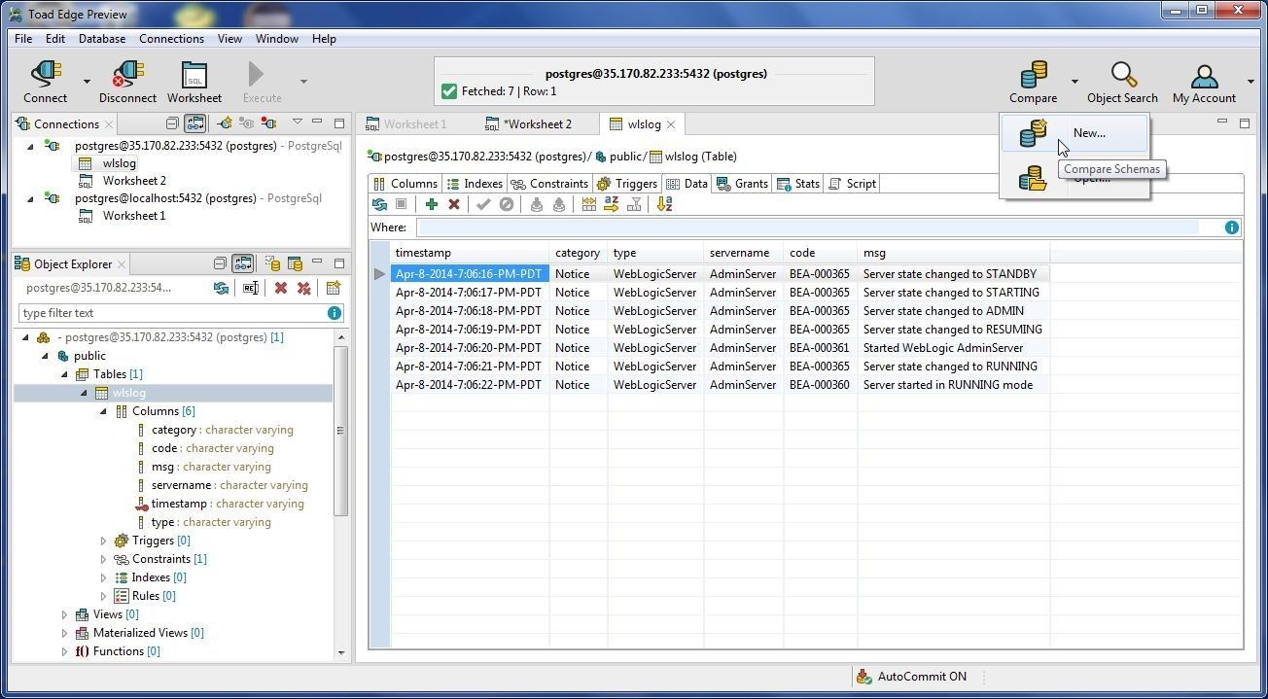Image resolution: width=1268 pixels, height=699 pixels.
Task: Open the Connections menu
Action: (171, 39)
